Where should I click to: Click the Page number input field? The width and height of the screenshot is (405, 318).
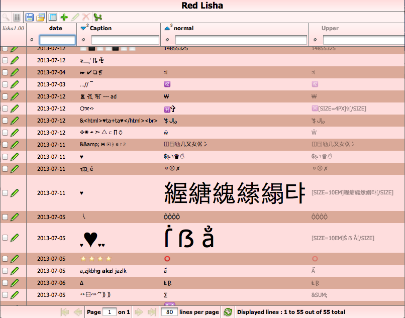[110, 311]
